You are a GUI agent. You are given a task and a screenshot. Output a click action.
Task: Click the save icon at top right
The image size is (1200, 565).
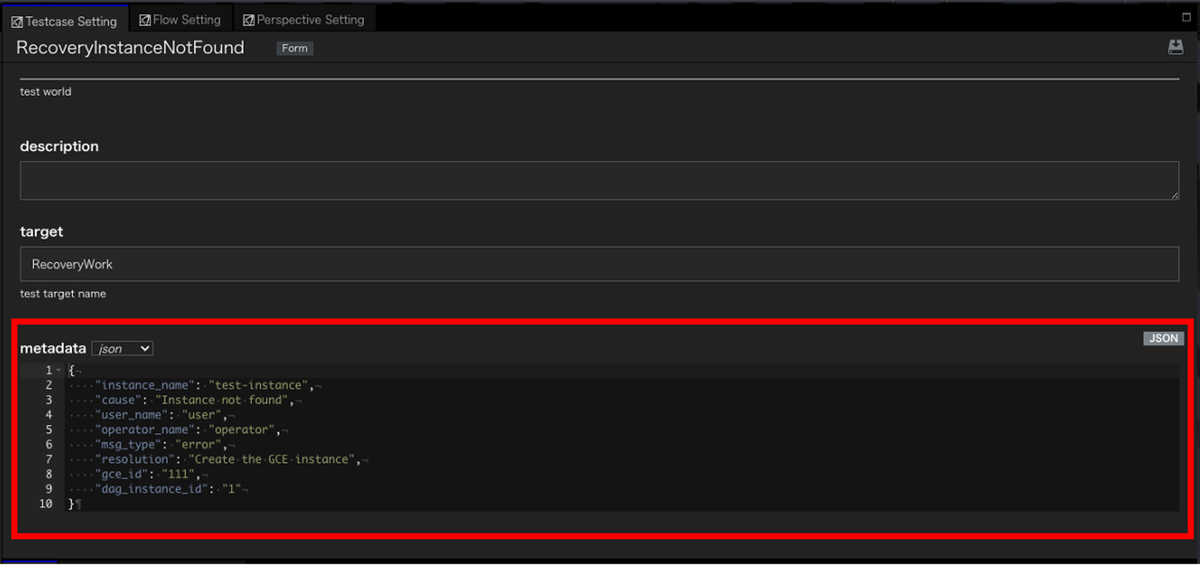1175,47
